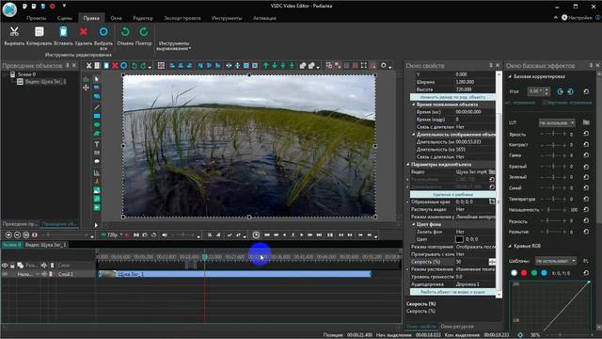Collapse the 'Длительность отображения объекта' section
602x339 pixels.
pos(414,135)
